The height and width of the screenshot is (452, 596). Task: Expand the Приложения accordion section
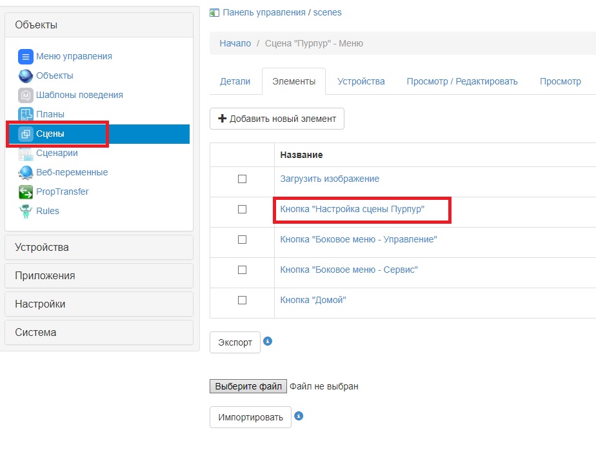click(99, 275)
